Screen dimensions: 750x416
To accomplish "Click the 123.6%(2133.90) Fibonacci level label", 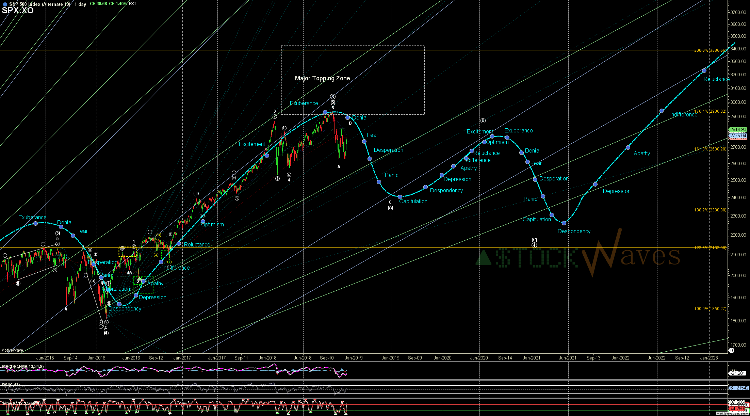I will coord(710,248).
